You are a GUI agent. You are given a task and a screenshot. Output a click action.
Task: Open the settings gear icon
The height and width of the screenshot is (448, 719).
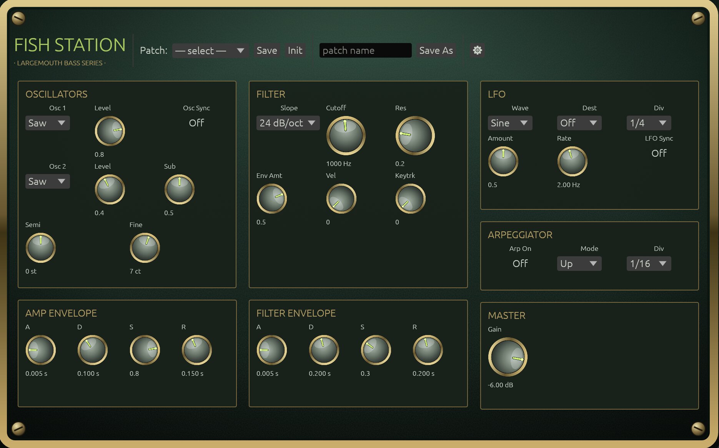477,50
